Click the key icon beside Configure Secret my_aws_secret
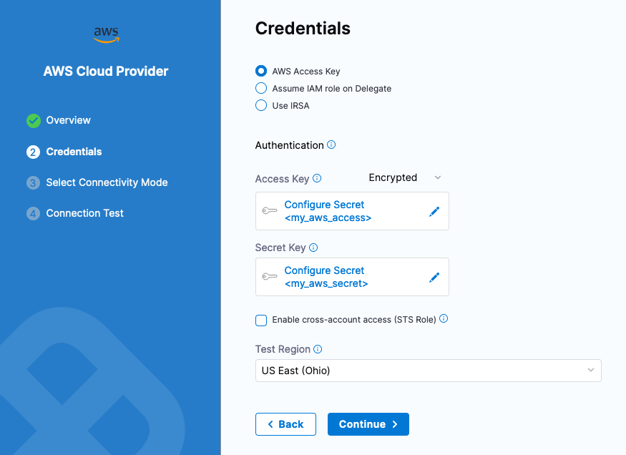 pyautogui.click(x=270, y=277)
